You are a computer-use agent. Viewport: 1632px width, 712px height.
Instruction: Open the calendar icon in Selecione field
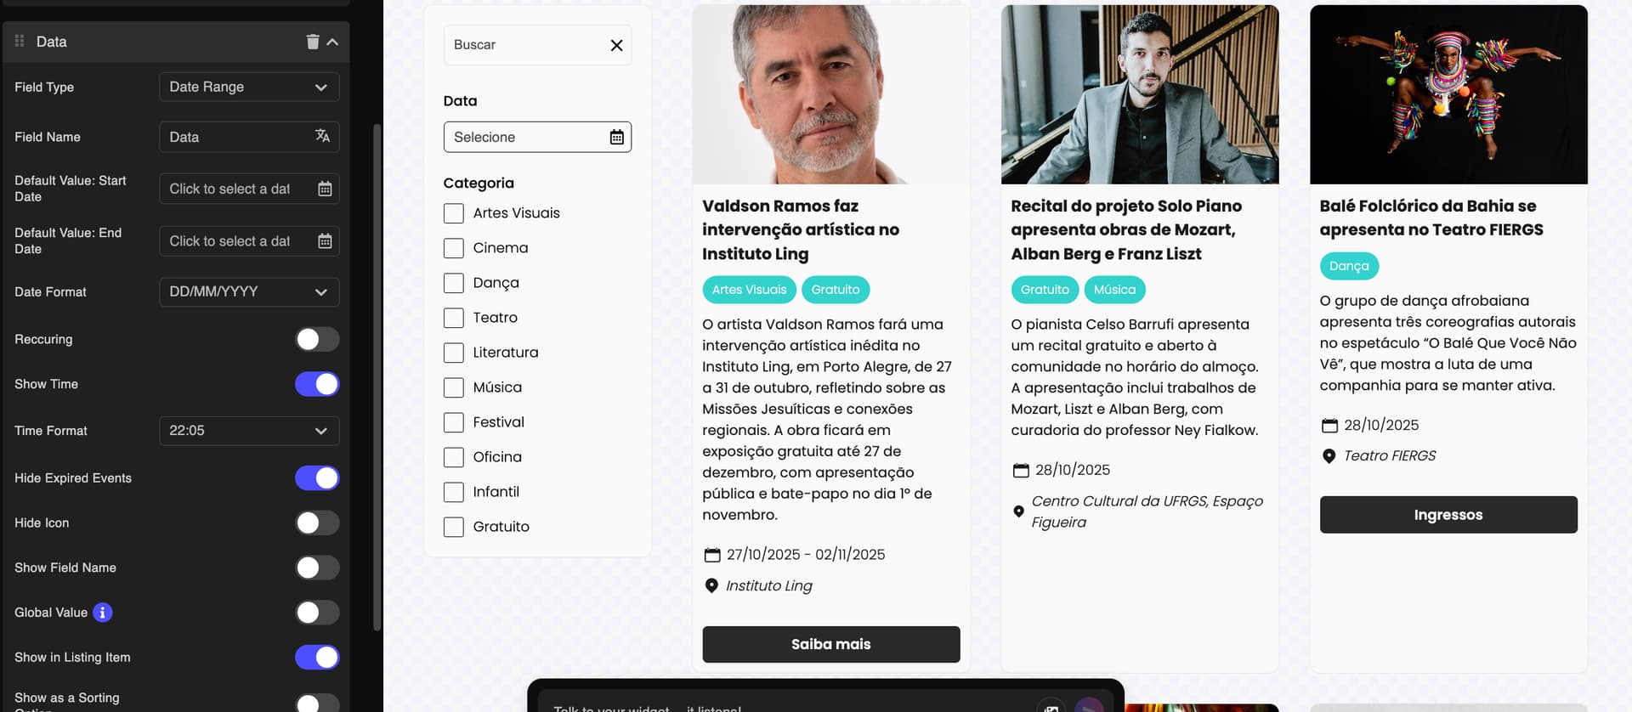[x=616, y=137]
